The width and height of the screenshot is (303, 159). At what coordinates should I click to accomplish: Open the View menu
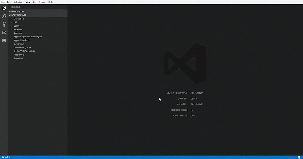click(x=28, y=2)
